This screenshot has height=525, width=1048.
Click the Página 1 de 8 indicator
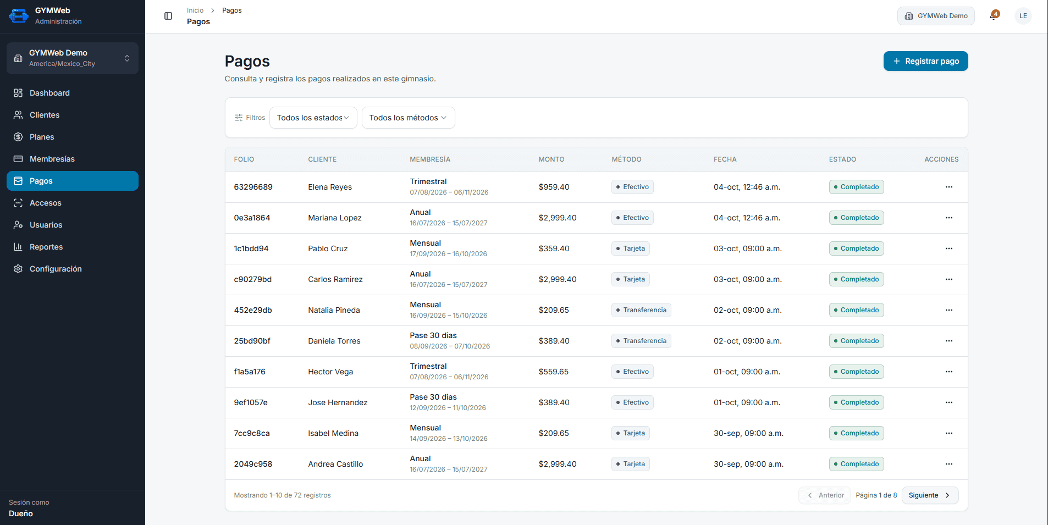876,495
